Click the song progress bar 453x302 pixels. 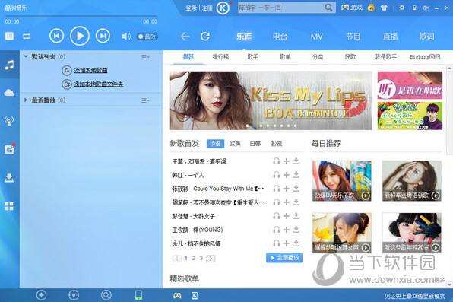click(81, 16)
